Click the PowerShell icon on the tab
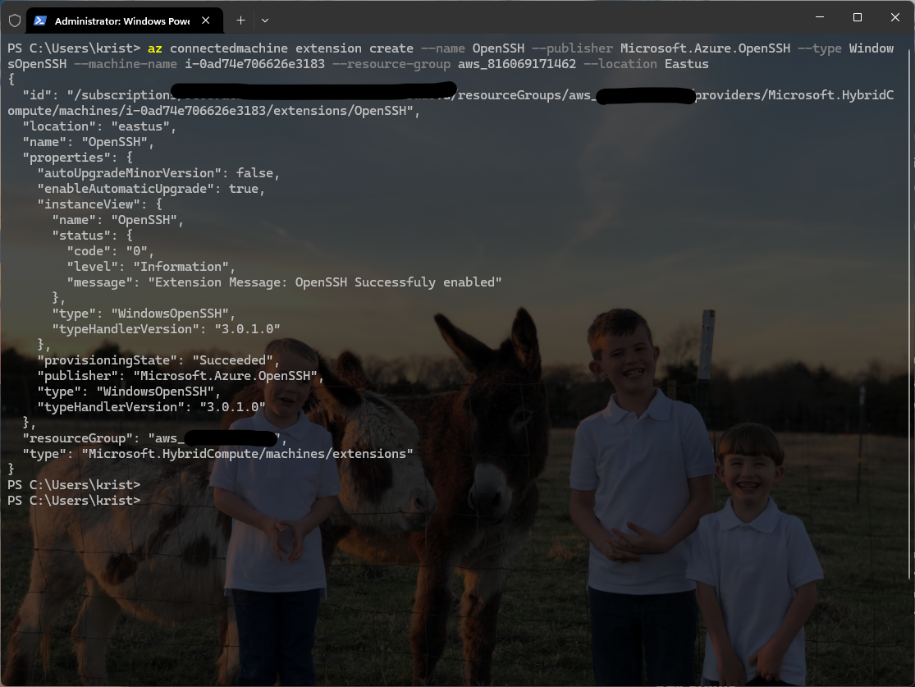This screenshot has height=687, width=915. [40, 21]
